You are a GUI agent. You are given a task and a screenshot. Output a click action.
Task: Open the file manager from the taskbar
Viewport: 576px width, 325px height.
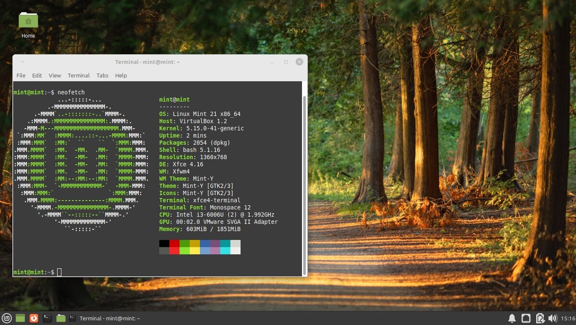60,318
